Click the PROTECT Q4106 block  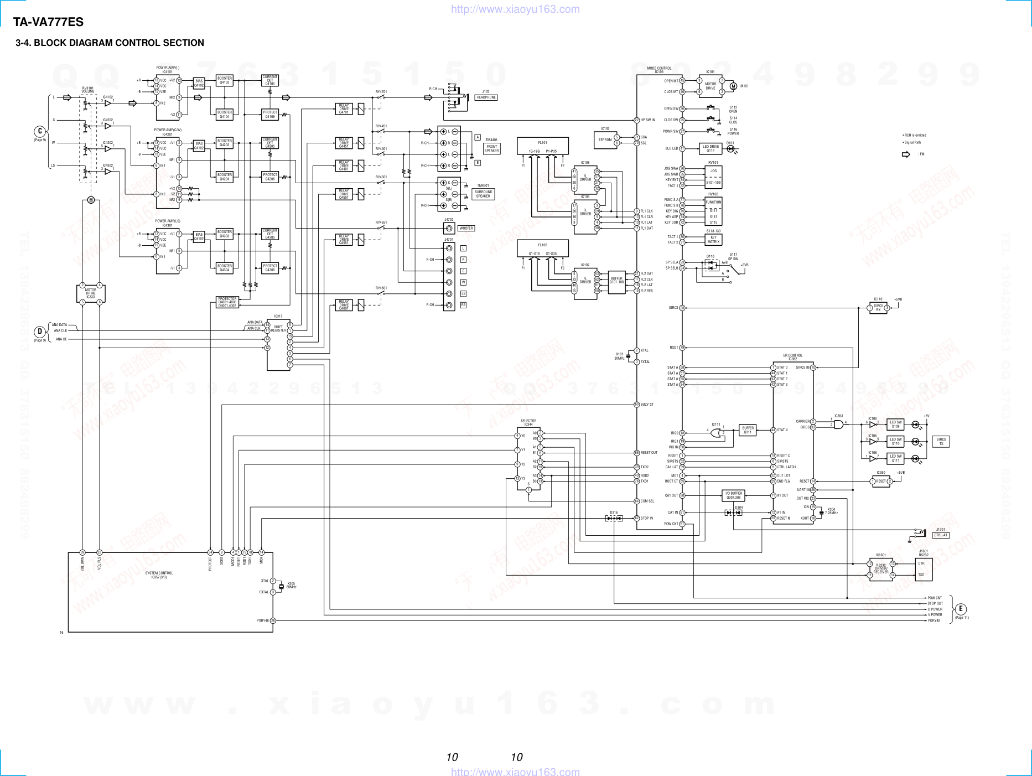pos(270,115)
